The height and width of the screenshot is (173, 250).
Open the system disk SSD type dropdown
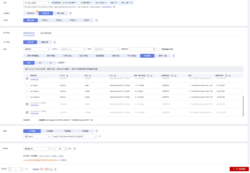[x=37, y=149]
